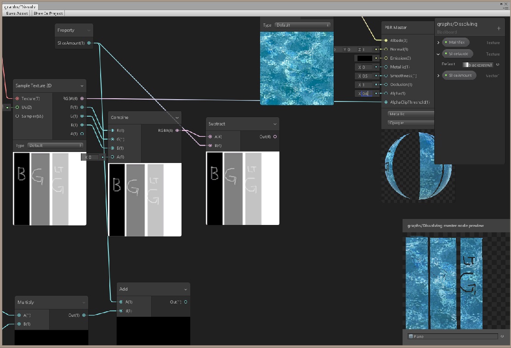Click the B(4) input port of the Subtract node
The width and height of the screenshot is (511, 348).
pos(210,145)
